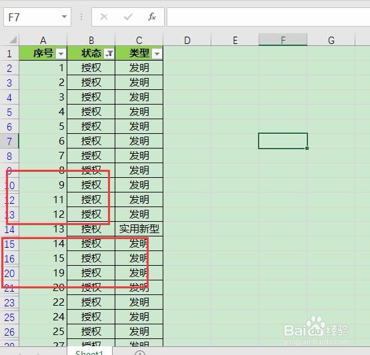370x355 pixels.
Task: Click 发明 cell in sheet row 3
Action: tap(139, 83)
